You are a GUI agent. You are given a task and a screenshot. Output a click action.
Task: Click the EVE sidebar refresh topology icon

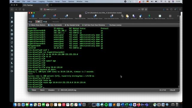[x=12, y=43]
